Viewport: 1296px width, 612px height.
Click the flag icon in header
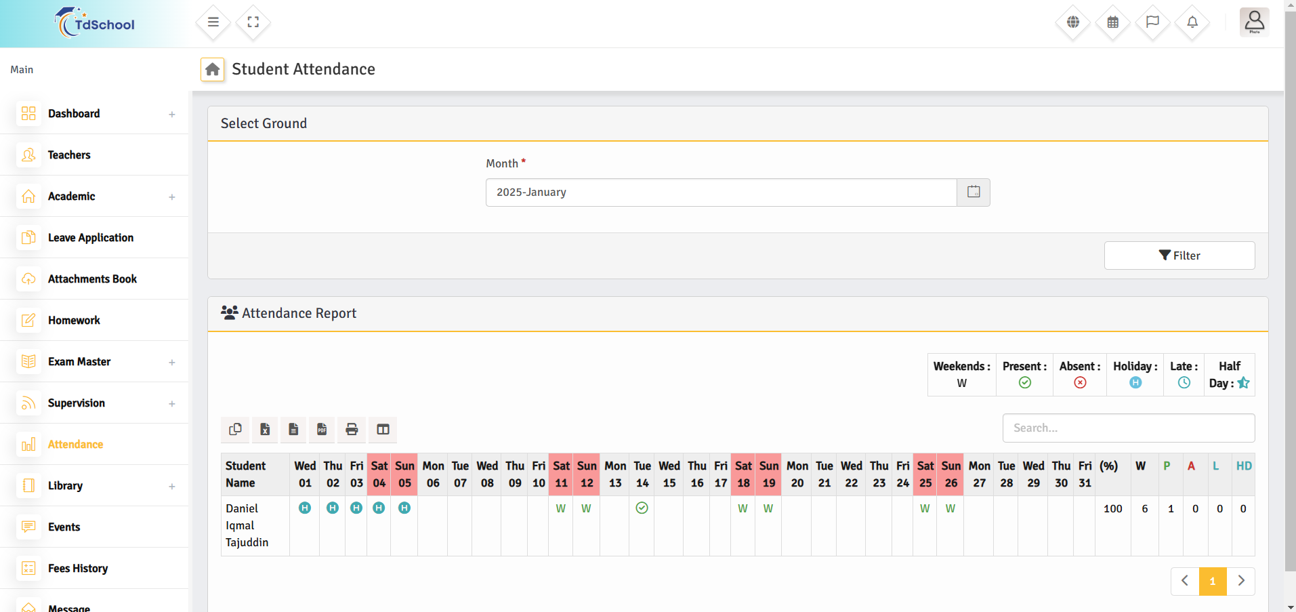[1152, 22]
